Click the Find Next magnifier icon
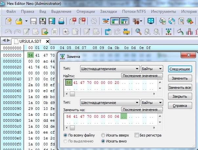198x150 pixels. pos(157,32)
